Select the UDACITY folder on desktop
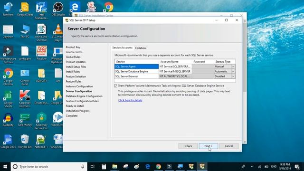Image resolution: width=304 pixels, height=171 pixels. pyautogui.click(x=41, y=75)
